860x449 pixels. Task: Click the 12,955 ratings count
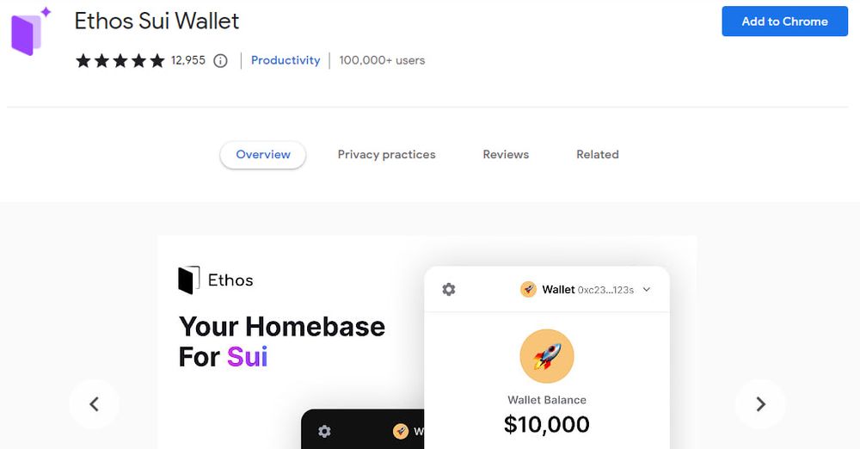tap(188, 60)
